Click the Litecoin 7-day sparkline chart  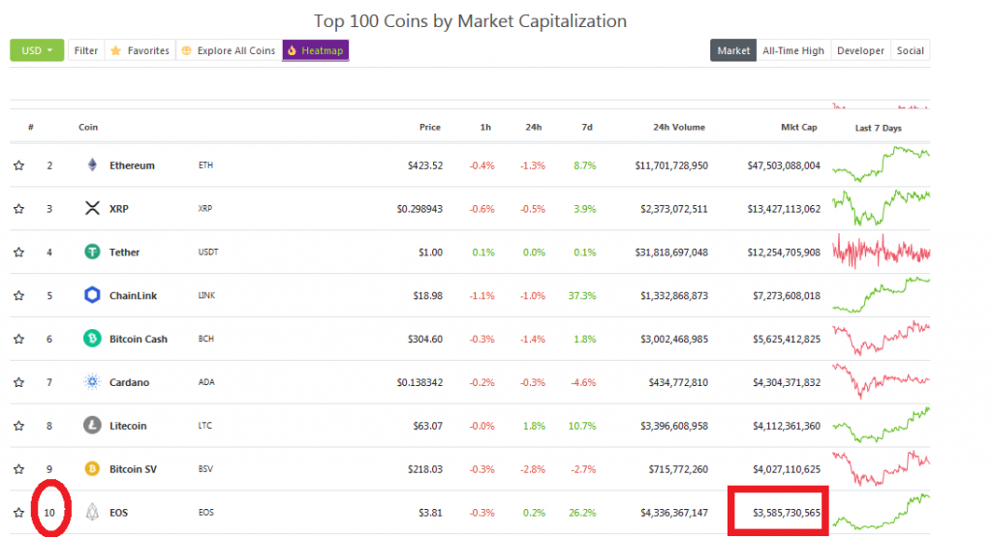[x=882, y=425]
